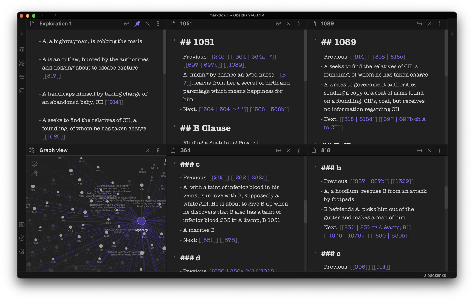Image resolution: width=474 pixels, height=301 pixels.
Task: Toggle preview mode in the 1089 pane
Action: 419,23
